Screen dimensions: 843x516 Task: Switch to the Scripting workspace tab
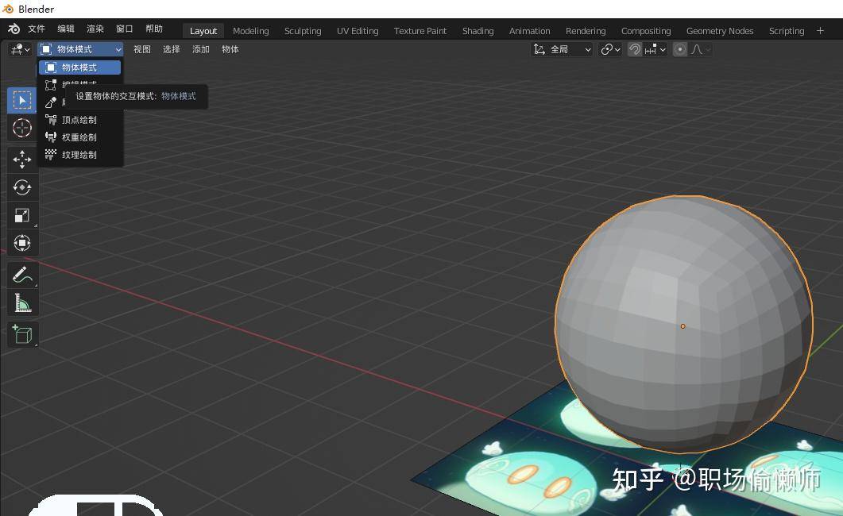click(786, 31)
